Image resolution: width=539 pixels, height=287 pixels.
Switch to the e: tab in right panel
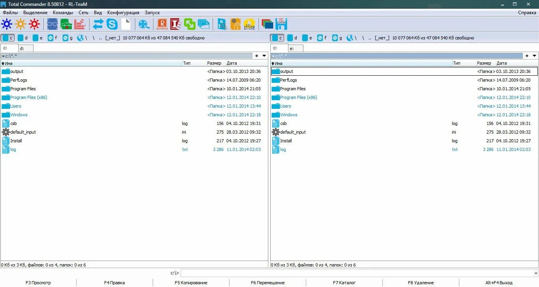pos(296,48)
